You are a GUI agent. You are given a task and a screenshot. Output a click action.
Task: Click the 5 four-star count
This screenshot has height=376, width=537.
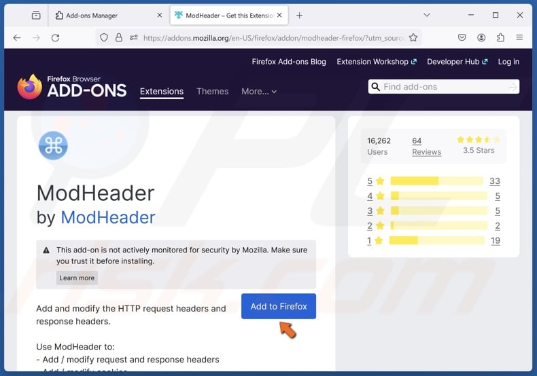(x=498, y=196)
